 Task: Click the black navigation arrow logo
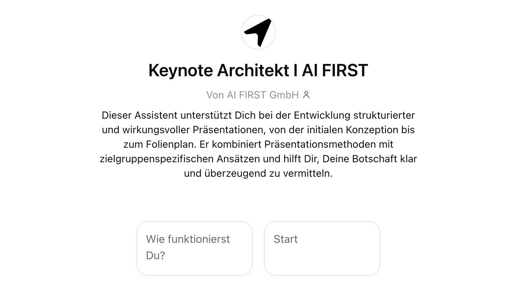tap(258, 32)
